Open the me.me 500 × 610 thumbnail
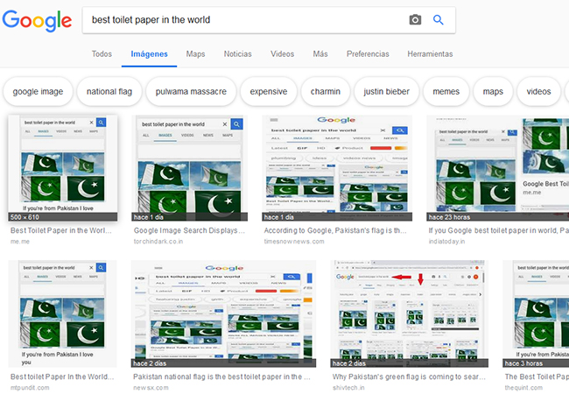Image resolution: width=569 pixels, height=394 pixels. click(63, 168)
